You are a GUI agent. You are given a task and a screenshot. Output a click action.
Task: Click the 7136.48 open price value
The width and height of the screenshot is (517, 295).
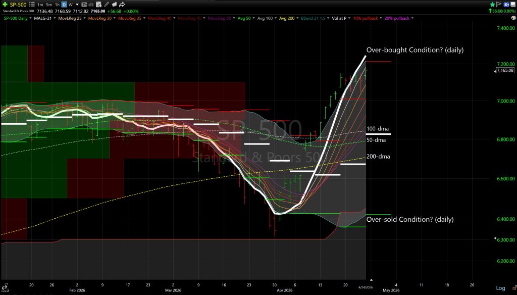tap(45, 11)
